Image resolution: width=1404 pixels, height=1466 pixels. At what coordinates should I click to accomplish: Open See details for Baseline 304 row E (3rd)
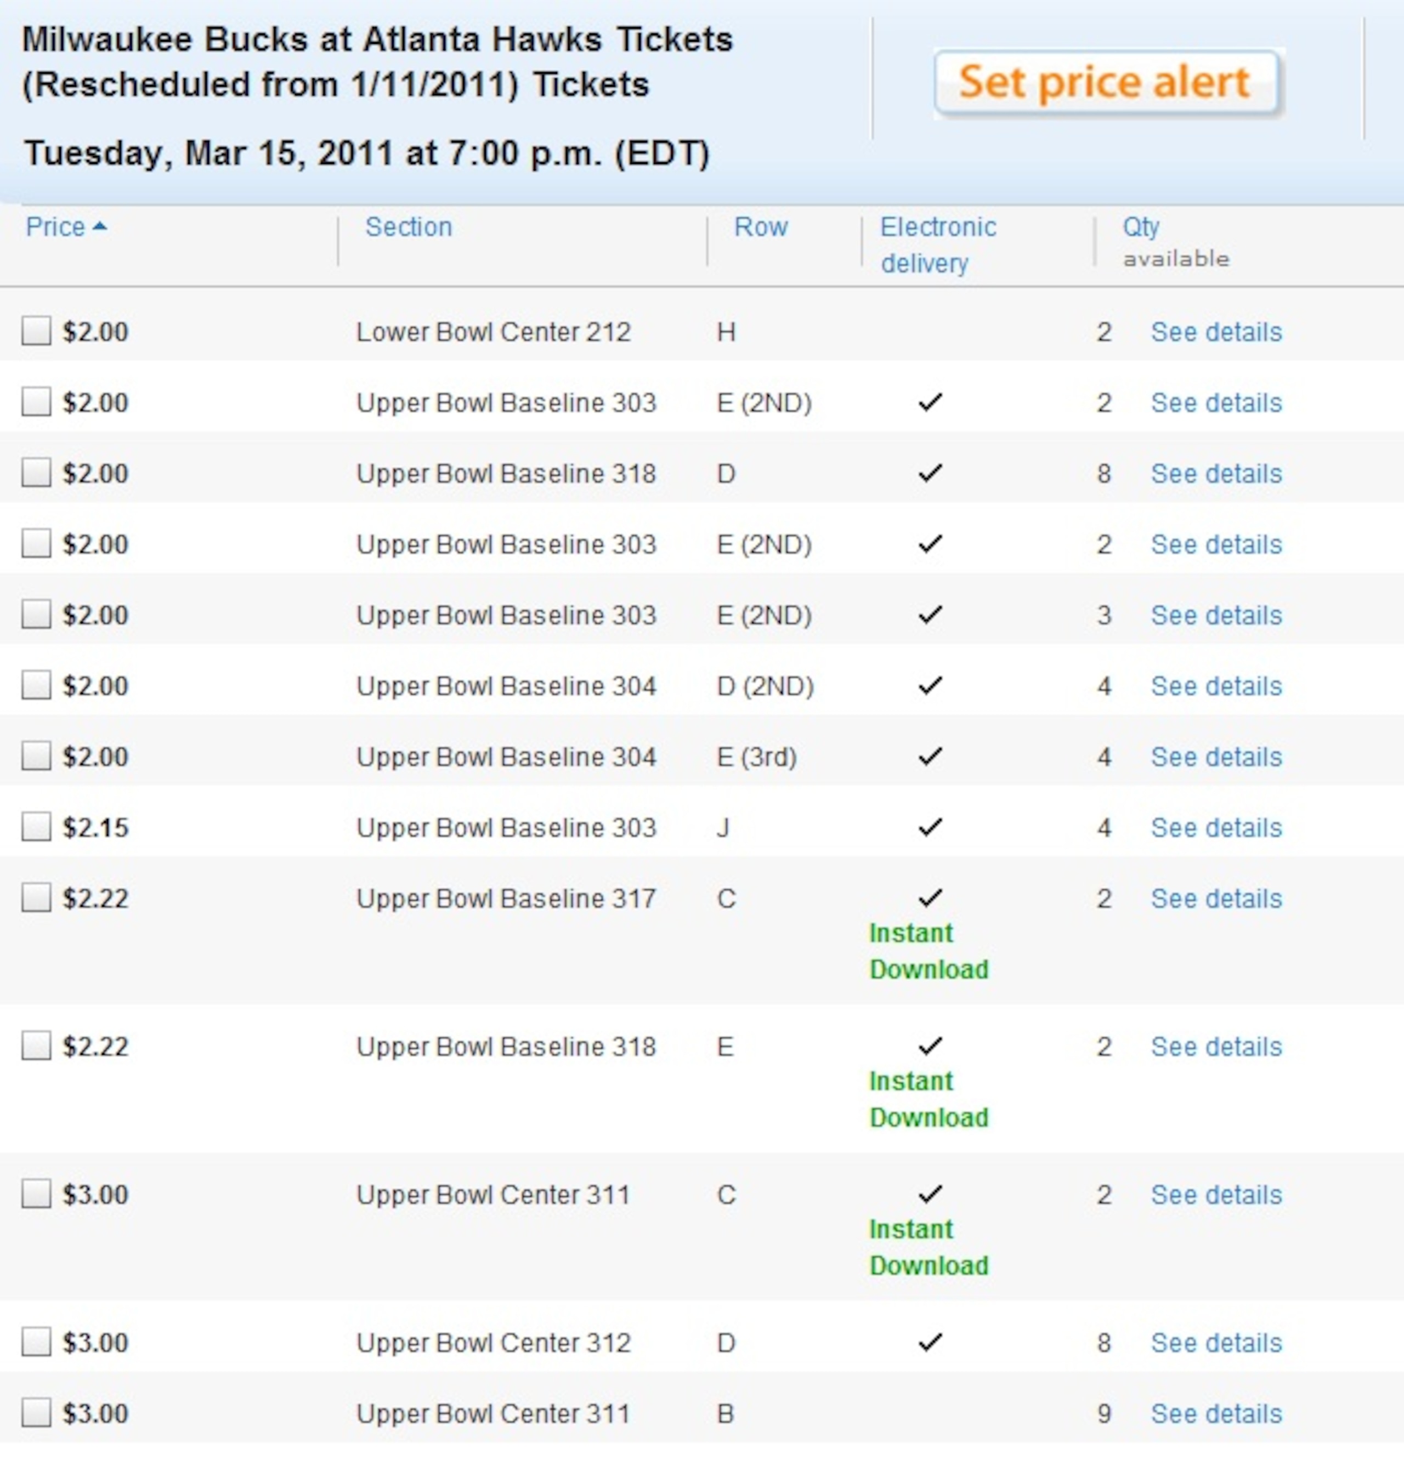(1216, 757)
